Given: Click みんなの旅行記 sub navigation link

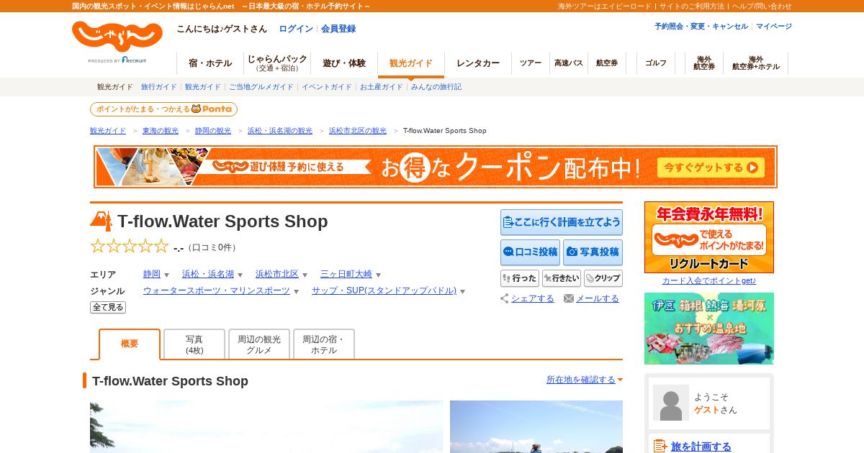Looking at the screenshot, I should coord(436,87).
